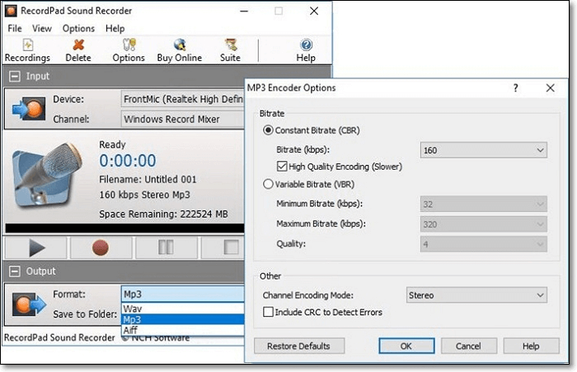Enable Include CRC to Detect Errors
The image size is (577, 372).
268,313
